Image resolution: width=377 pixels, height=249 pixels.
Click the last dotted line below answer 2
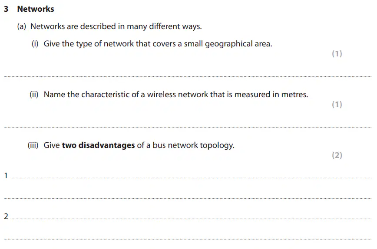click(x=188, y=239)
